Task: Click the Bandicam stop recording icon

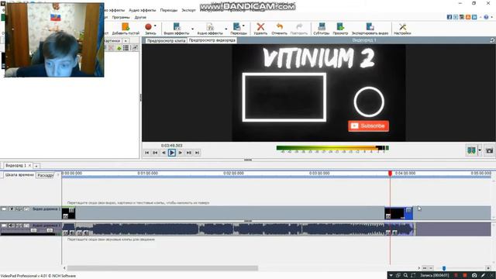Action: point(465,276)
